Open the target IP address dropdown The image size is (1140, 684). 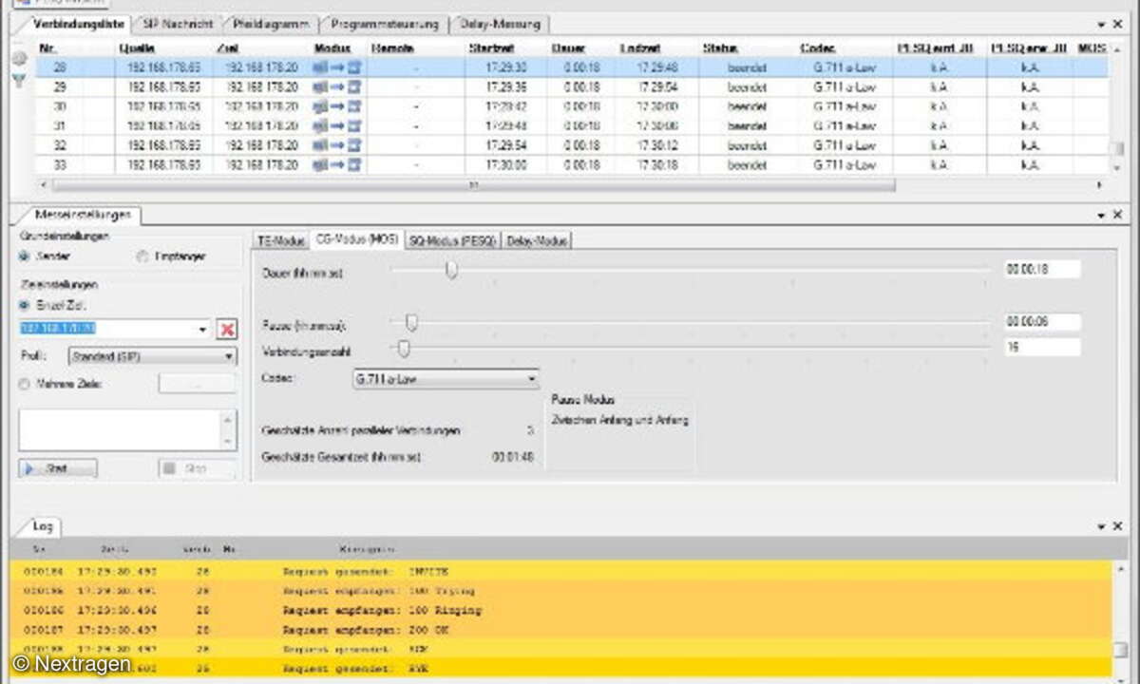tap(202, 329)
